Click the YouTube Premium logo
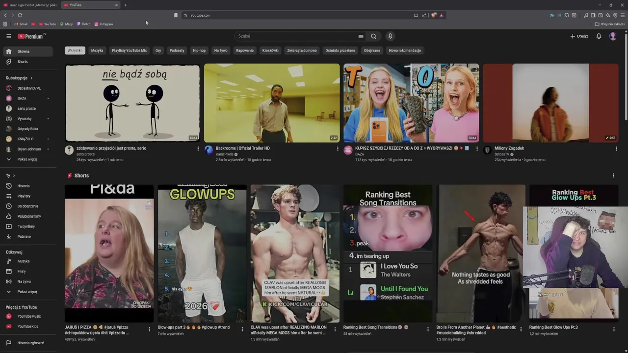This screenshot has height=353, width=628. tap(31, 36)
